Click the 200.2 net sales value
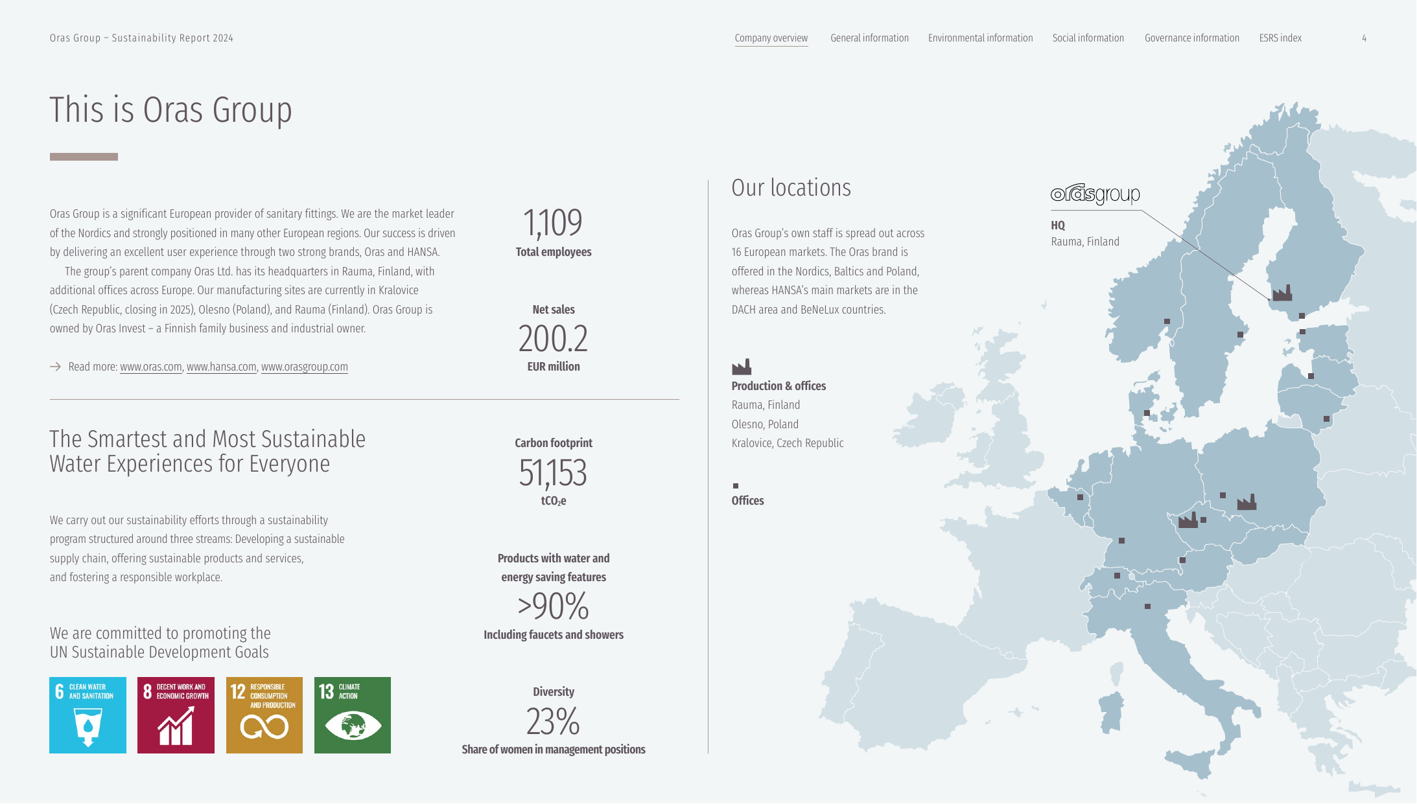 point(553,339)
